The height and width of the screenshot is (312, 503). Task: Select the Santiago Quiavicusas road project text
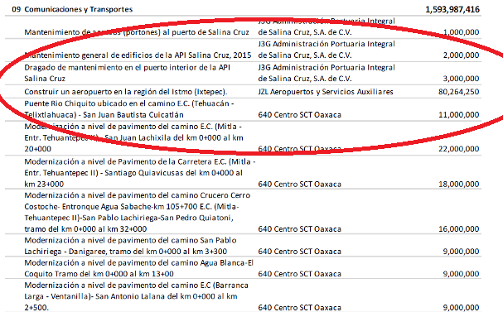coord(140,173)
